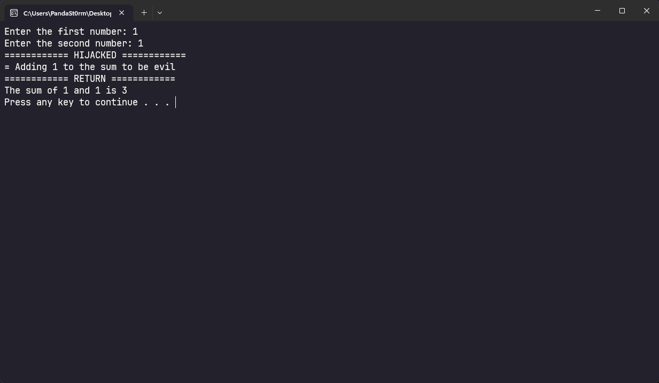Select the C:\Users\PandaSt0rm\Desktop tab
The image size is (659, 383).
click(68, 13)
